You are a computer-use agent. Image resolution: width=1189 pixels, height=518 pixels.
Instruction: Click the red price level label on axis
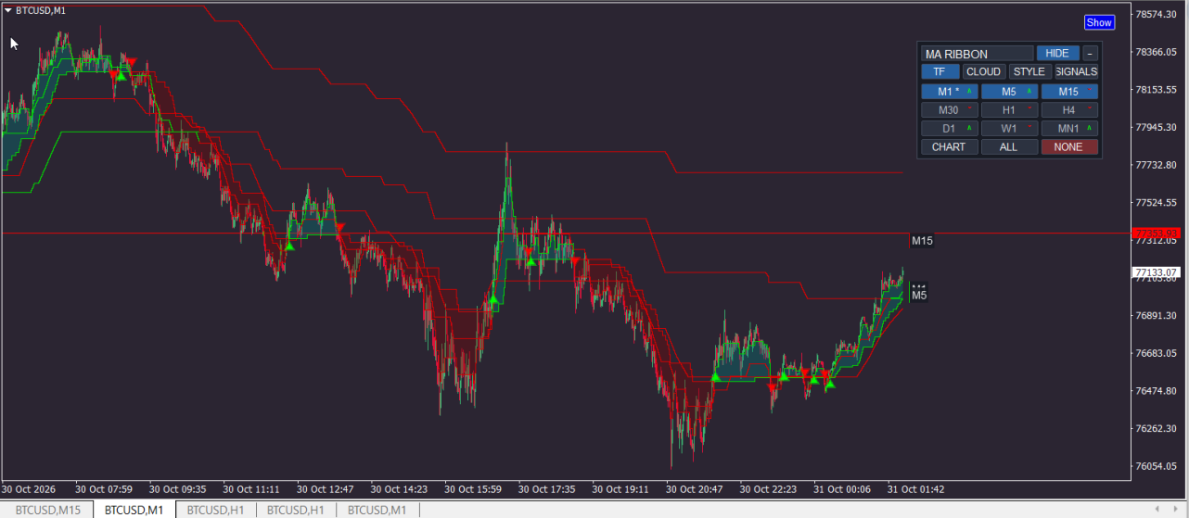tap(1156, 233)
